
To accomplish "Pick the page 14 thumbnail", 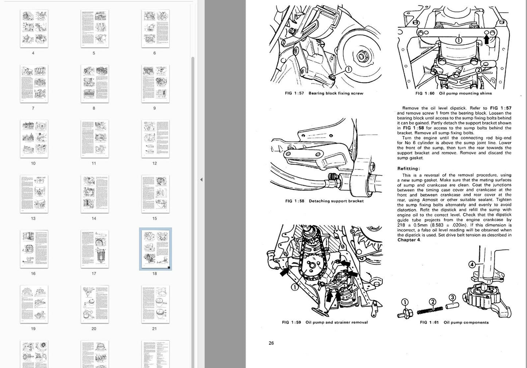I will point(94,194).
